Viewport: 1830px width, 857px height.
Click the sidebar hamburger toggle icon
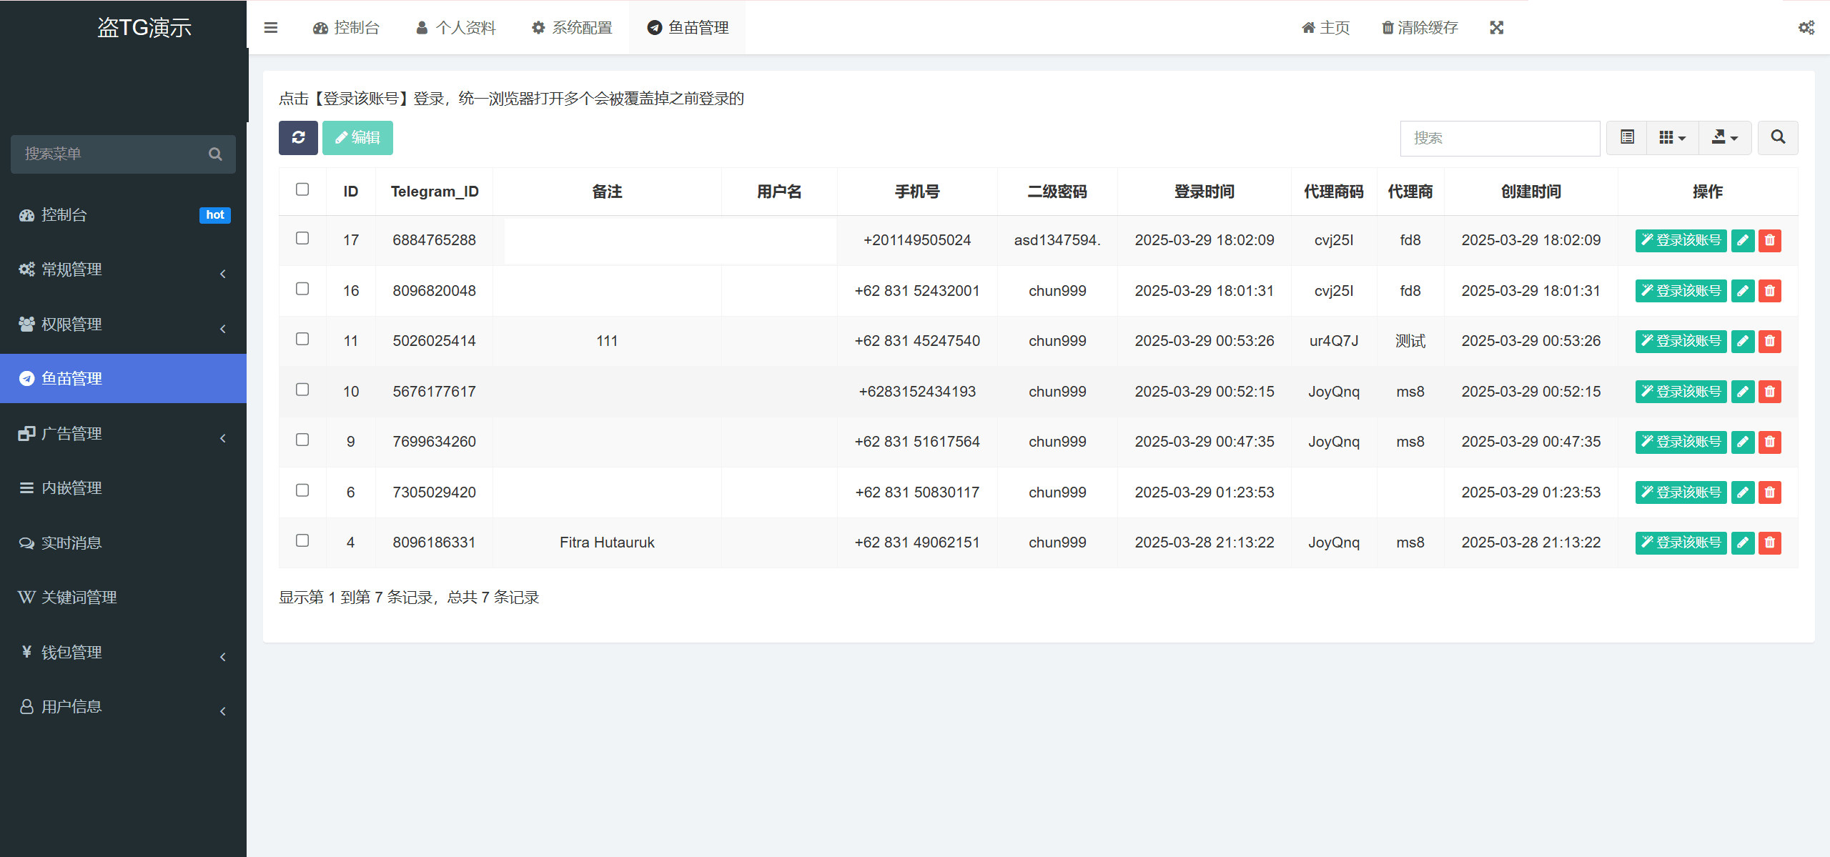tap(271, 27)
